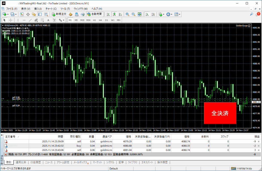This screenshot has width=262, height=171.
Task: Click the red 全決済 button
Action: click(x=220, y=113)
